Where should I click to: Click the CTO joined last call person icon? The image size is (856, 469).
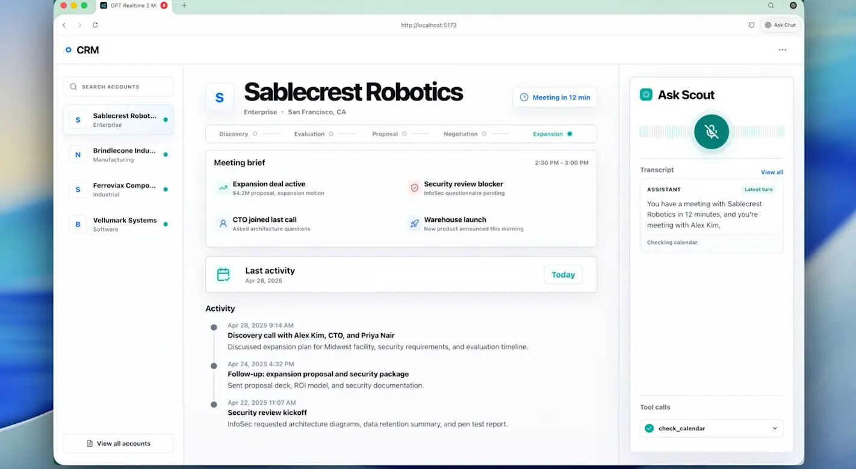223,224
